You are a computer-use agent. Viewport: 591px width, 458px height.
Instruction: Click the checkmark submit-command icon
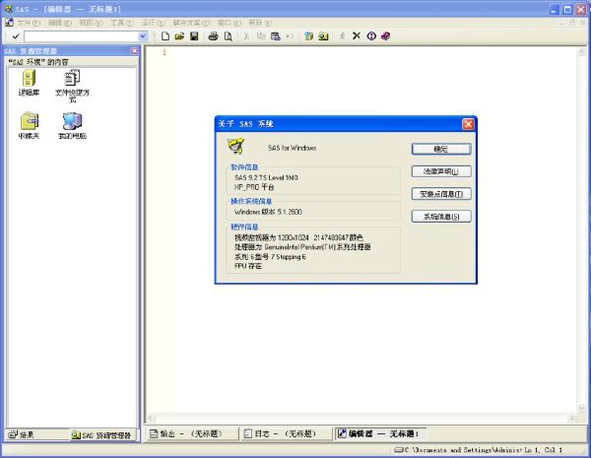tap(16, 36)
